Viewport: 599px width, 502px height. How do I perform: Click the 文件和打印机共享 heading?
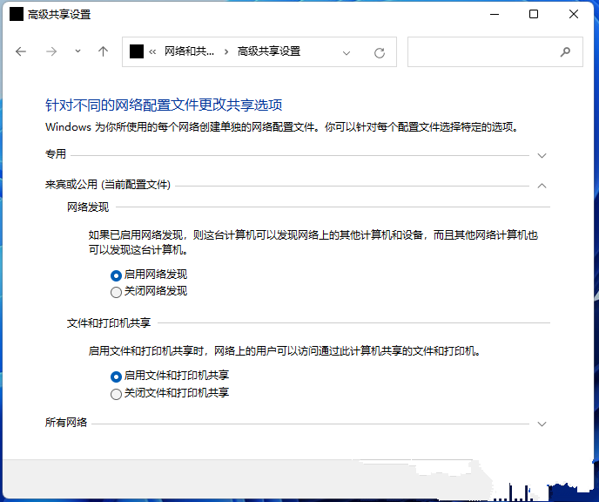[x=109, y=323]
